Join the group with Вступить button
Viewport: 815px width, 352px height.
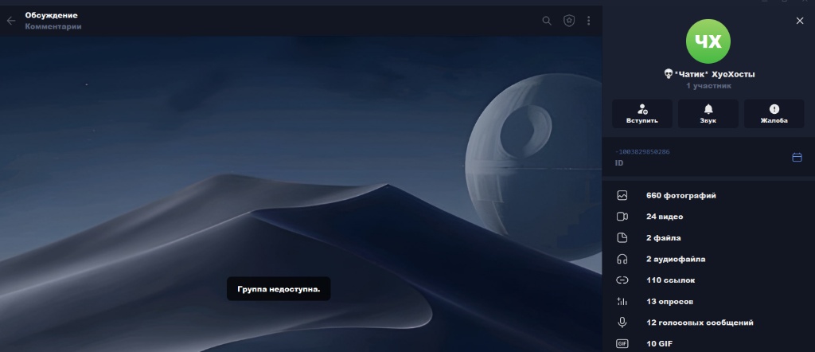click(x=642, y=114)
